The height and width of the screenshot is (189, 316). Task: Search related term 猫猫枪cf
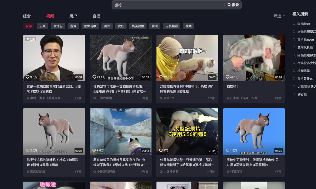click(304, 24)
